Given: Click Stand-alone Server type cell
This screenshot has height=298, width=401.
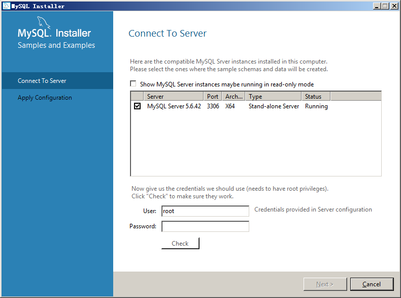Looking at the screenshot, I should pyautogui.click(x=274, y=106).
